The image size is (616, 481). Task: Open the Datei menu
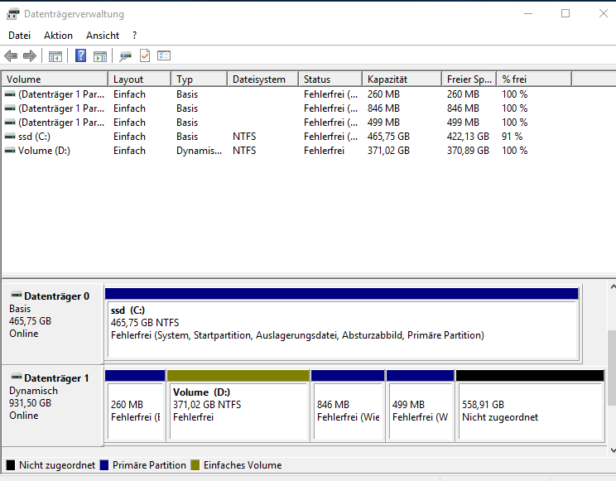pyautogui.click(x=20, y=36)
